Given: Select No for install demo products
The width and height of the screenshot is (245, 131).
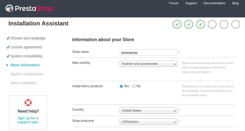Looking at the screenshot, I should click(x=134, y=86).
